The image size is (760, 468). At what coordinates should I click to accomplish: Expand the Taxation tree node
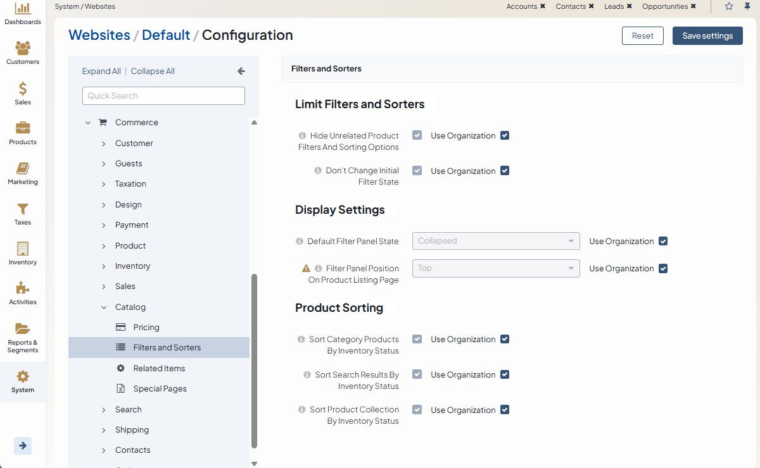click(104, 184)
